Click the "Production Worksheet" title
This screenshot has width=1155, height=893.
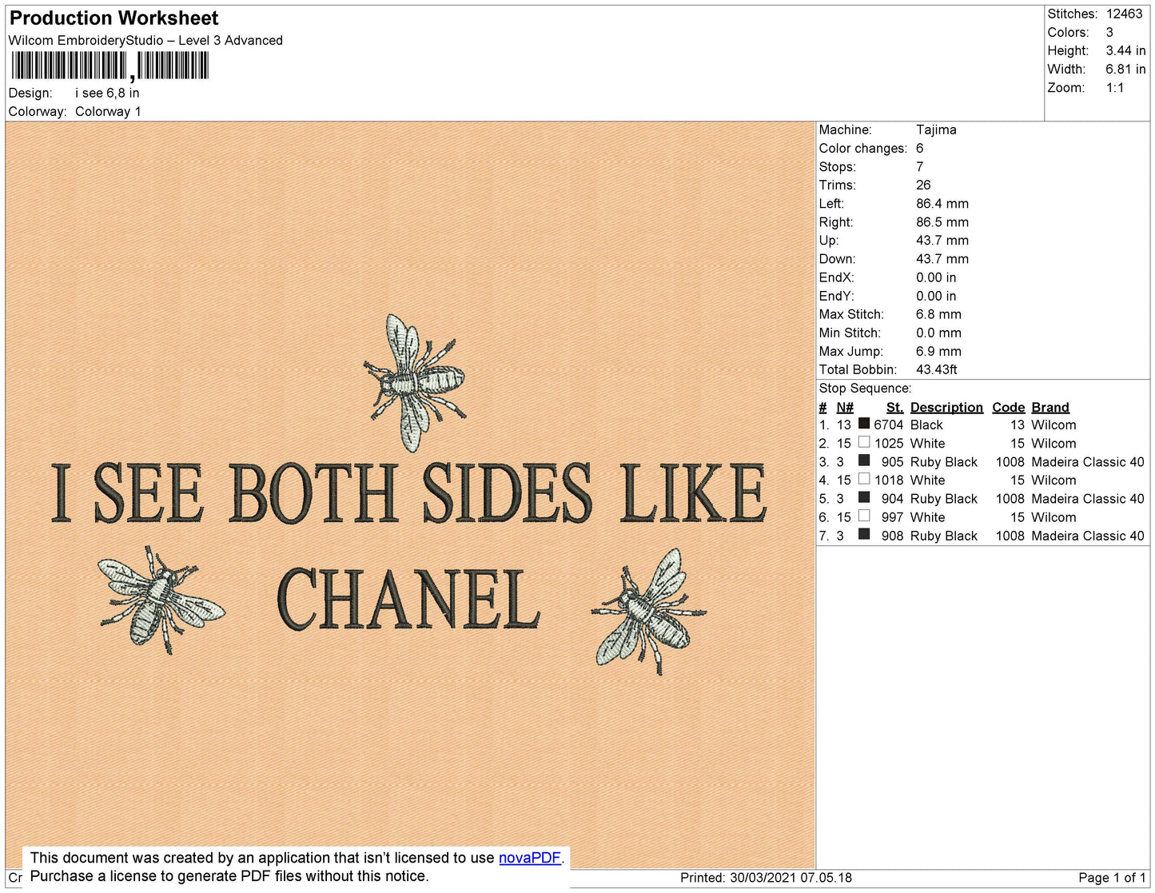coord(114,18)
